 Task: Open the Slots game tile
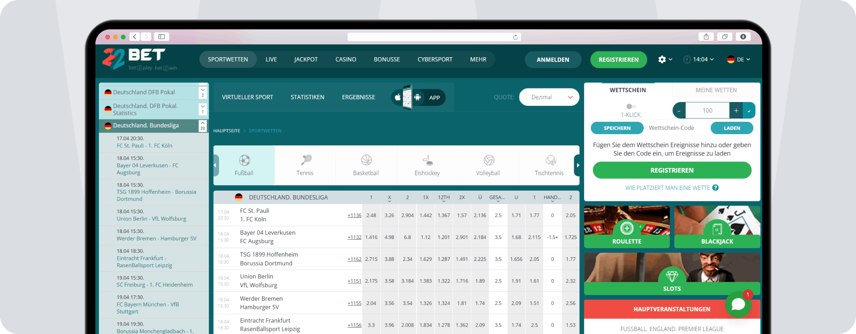672,274
